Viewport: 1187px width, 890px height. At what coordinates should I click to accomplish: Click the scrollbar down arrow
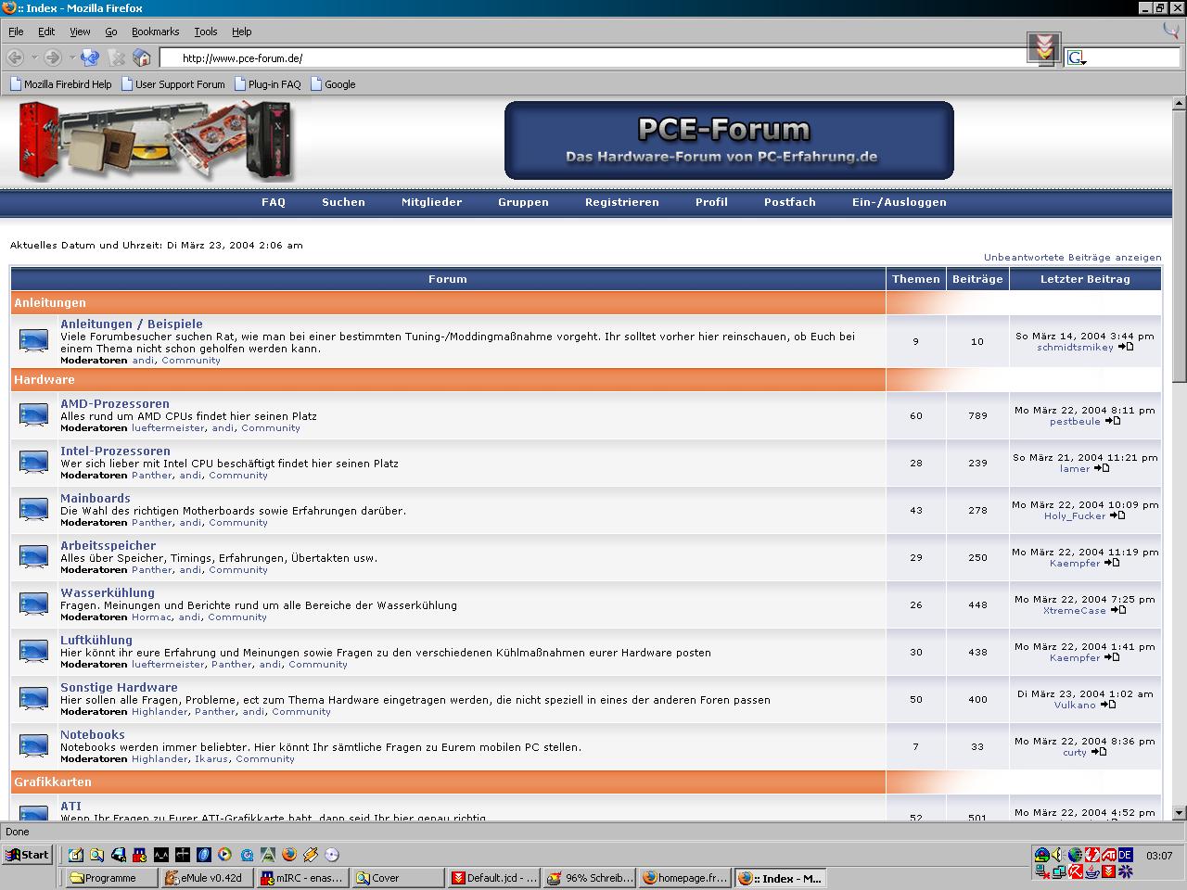point(1179,812)
